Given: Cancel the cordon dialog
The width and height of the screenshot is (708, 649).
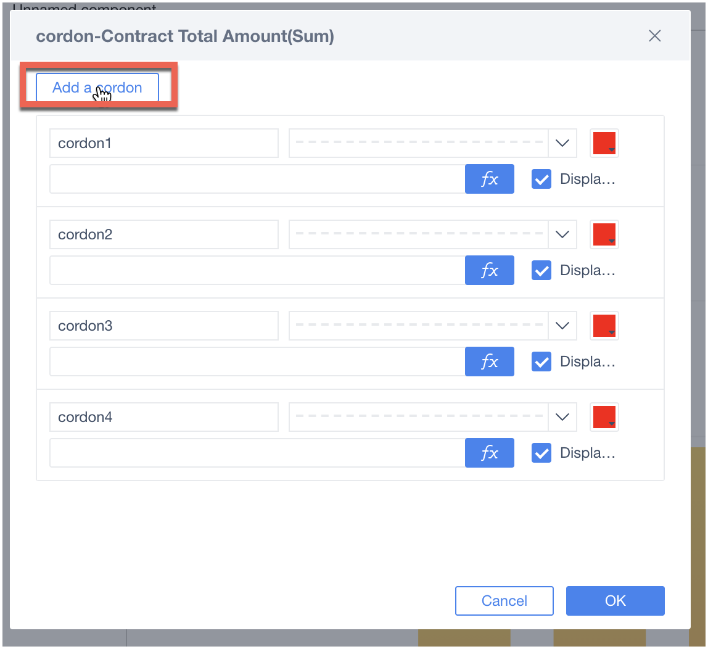Looking at the screenshot, I should [504, 601].
